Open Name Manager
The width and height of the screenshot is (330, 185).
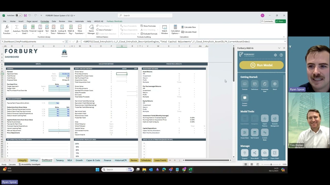(x=91, y=30)
